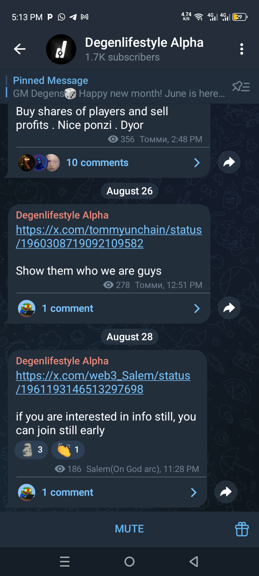Viewport: 259px width, 576px height.
Task: Expand the 10 comments thread chevron
Action: point(197,163)
